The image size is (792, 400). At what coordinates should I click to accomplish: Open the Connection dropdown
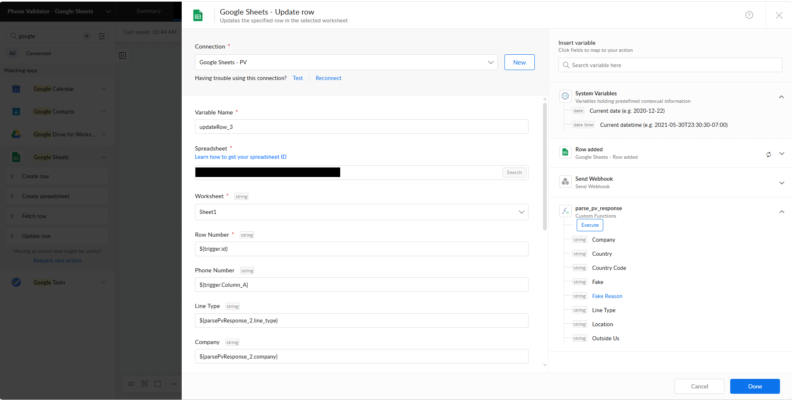pos(346,62)
